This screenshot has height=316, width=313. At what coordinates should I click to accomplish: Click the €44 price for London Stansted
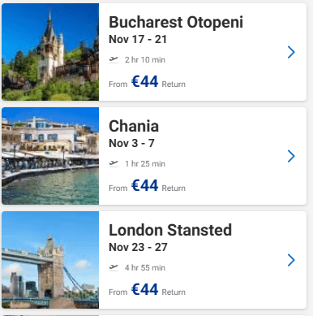[144, 289]
